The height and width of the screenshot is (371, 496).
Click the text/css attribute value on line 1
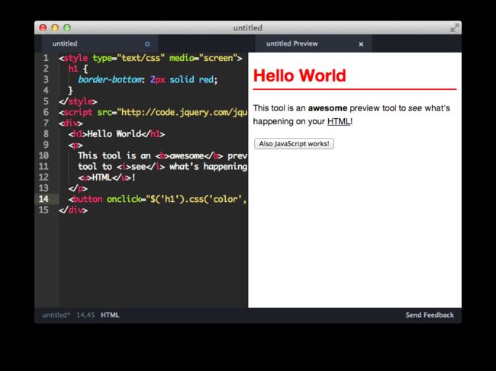(x=140, y=58)
